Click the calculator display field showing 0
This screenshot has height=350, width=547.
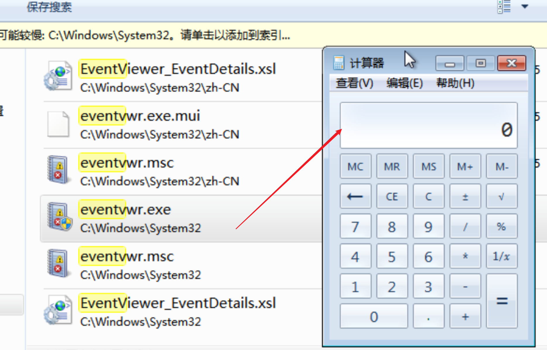click(x=429, y=125)
